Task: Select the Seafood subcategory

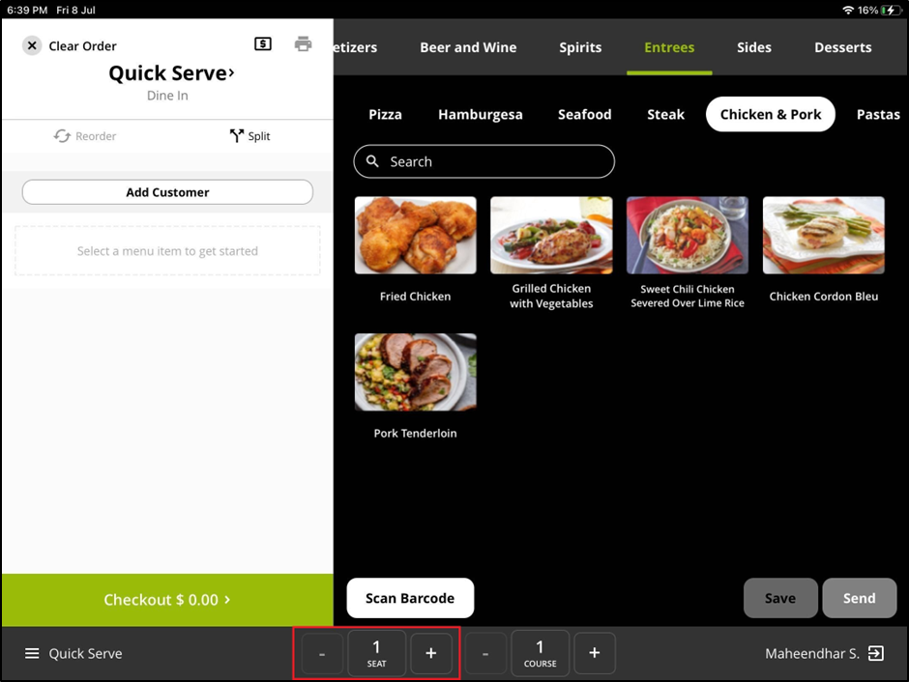Action: click(x=584, y=114)
